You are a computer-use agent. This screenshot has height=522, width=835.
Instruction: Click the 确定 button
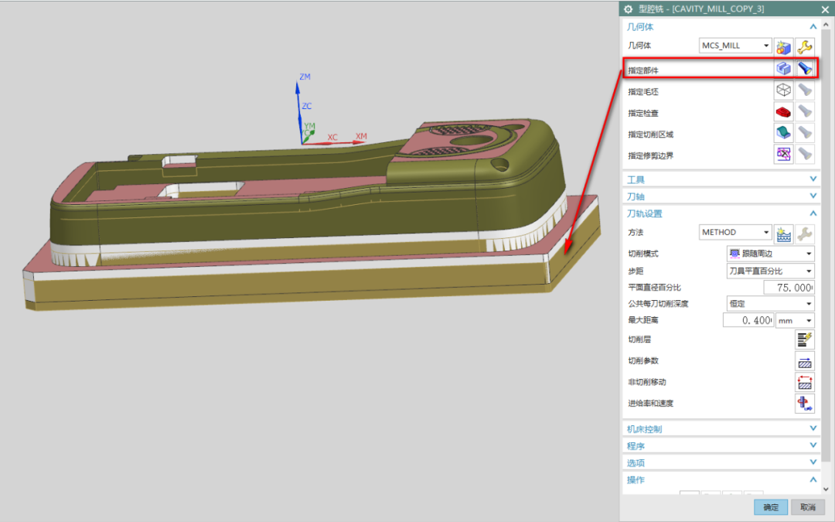(771, 507)
